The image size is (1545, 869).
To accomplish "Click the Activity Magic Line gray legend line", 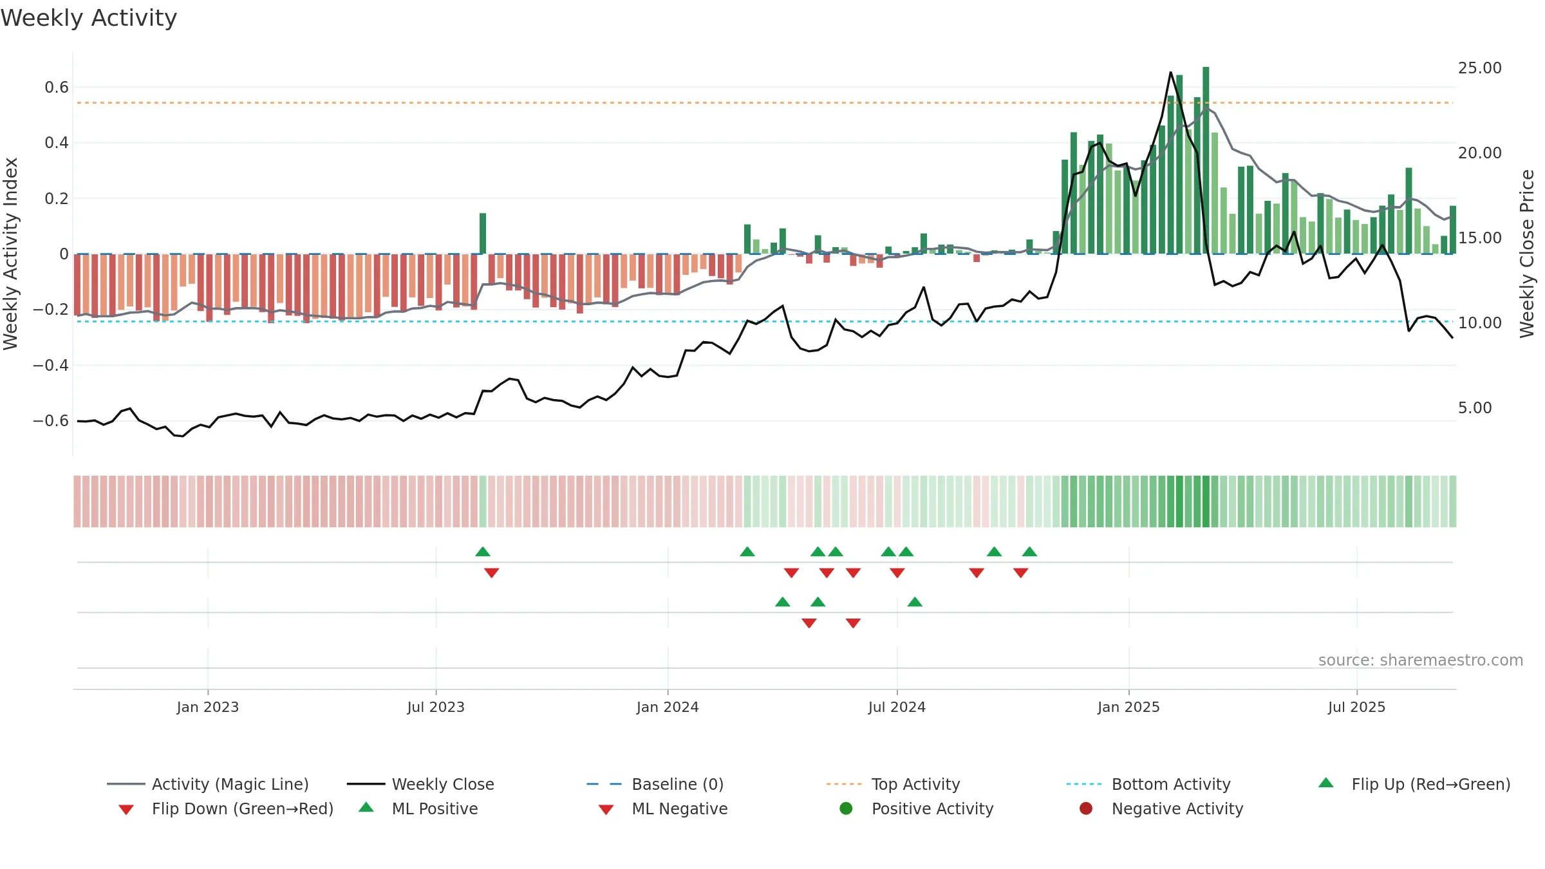I will point(126,784).
